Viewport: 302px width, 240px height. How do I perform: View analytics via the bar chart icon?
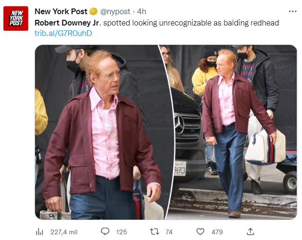click(40, 232)
